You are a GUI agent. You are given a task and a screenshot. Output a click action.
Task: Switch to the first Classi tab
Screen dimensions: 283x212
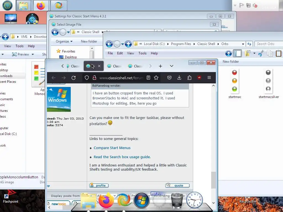[x=74, y=66]
